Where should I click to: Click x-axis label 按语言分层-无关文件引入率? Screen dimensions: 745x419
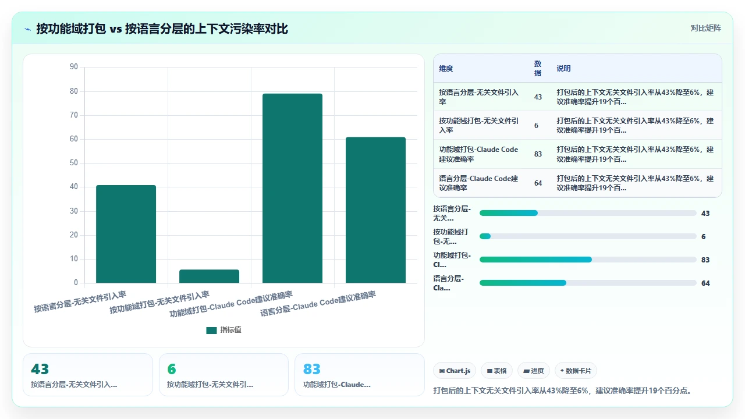80,301
